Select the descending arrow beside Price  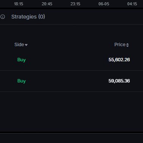[127, 46]
